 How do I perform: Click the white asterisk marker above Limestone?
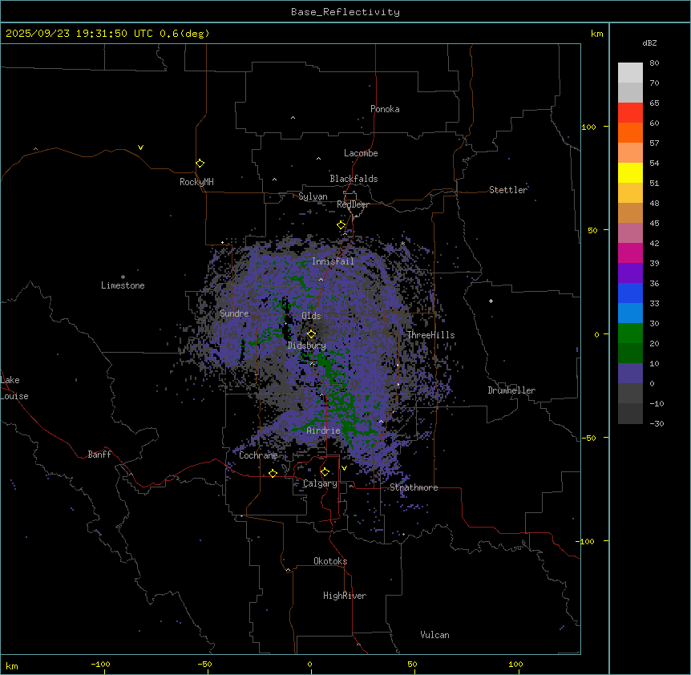coord(123,277)
